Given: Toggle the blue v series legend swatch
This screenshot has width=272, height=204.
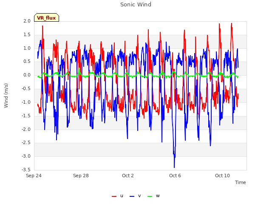Looking at the screenshot, I should pos(132,196).
